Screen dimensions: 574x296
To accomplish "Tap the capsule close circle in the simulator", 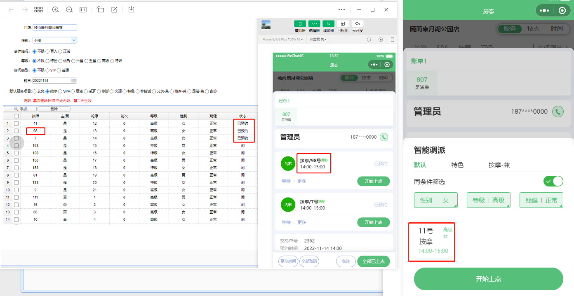I will click(x=387, y=65).
